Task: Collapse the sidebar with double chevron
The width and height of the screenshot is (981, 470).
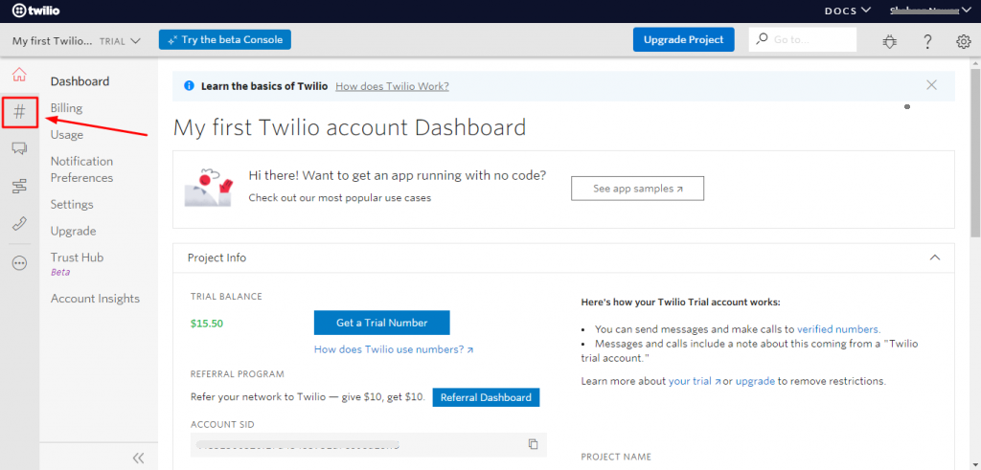Action: coord(138,459)
